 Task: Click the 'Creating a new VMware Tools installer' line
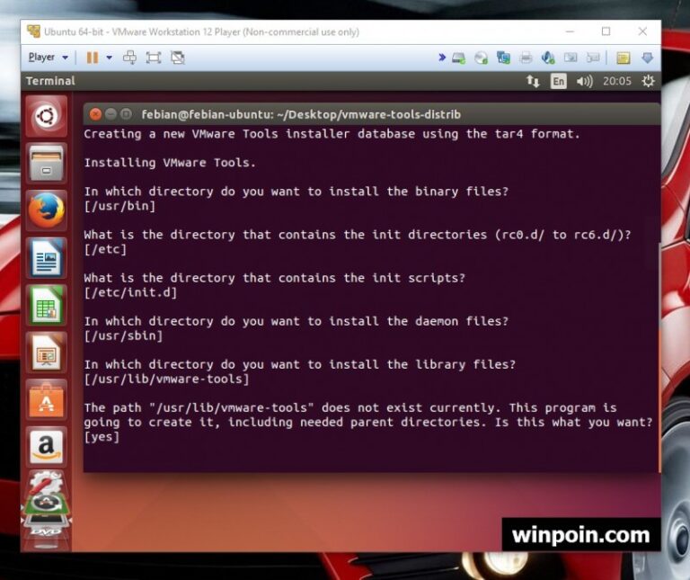point(332,134)
